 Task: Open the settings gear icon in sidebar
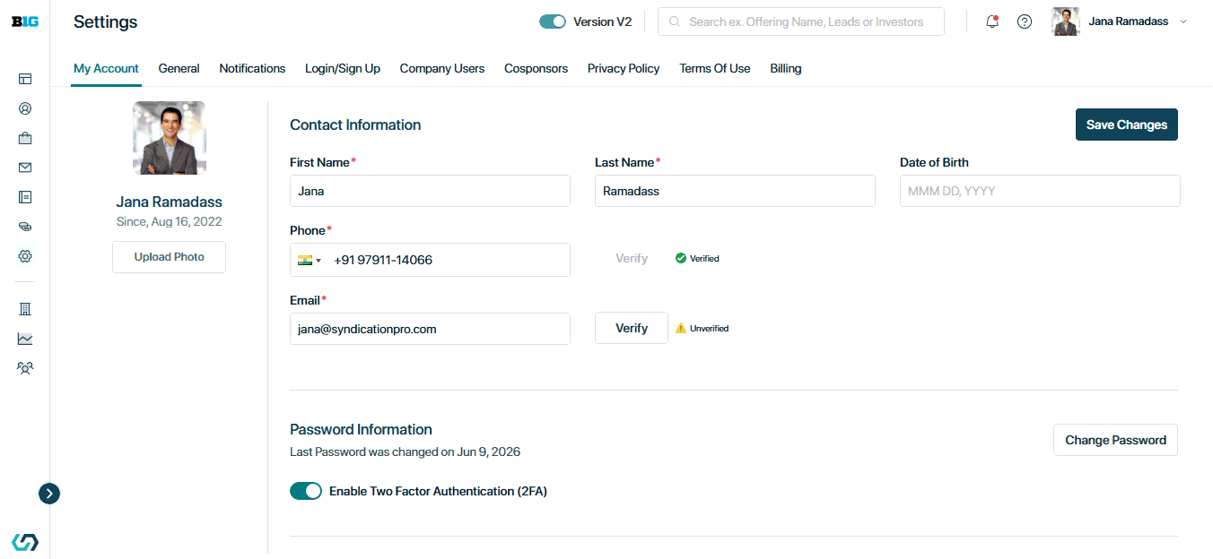(x=25, y=256)
